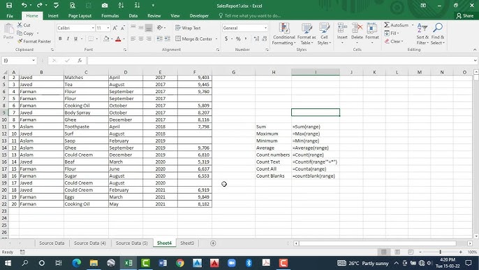The height and width of the screenshot is (270, 479).
Task: Increase the cell indent
Action: coord(168,39)
